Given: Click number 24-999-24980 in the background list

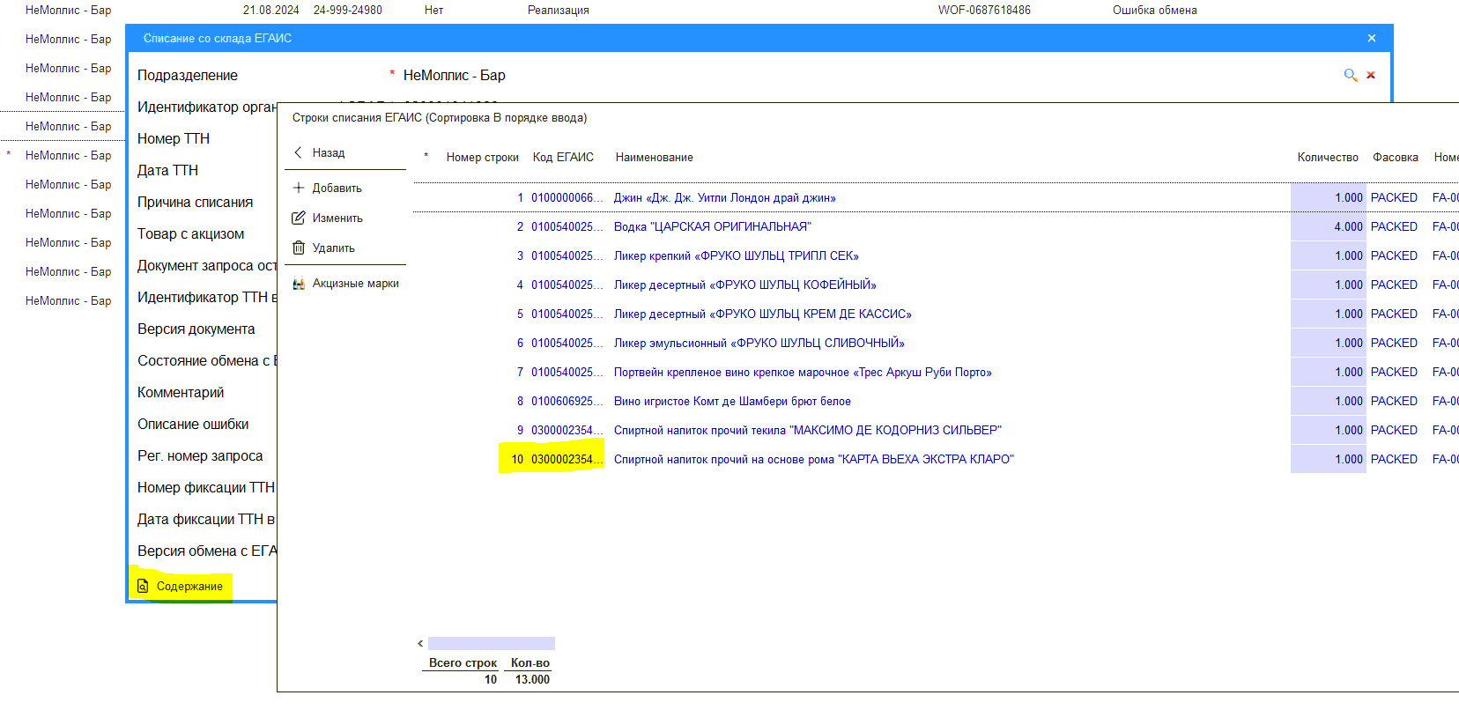Looking at the screenshot, I should point(348,11).
